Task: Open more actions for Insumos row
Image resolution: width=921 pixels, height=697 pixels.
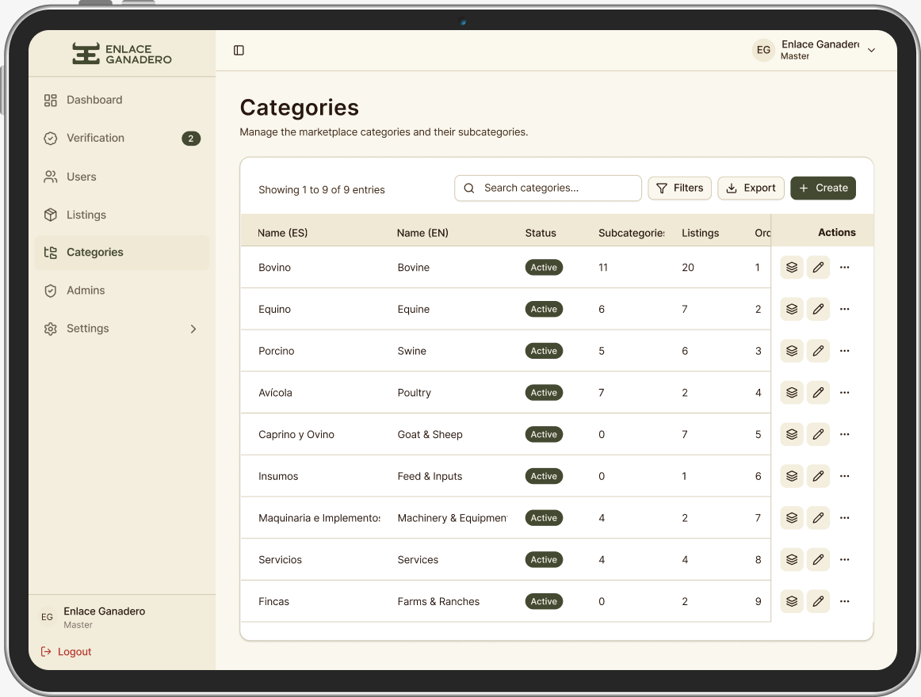Action: [845, 476]
